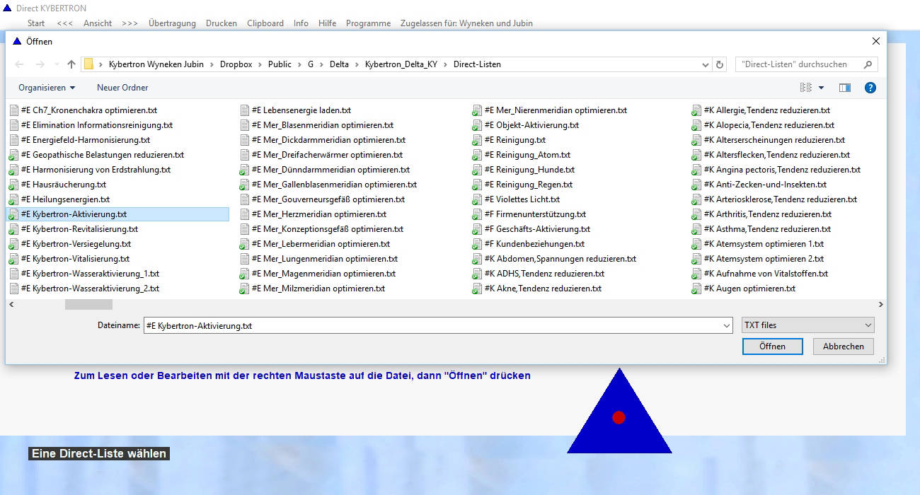920x495 pixels.
Task: Open the Übertragung menu
Action: point(172,23)
